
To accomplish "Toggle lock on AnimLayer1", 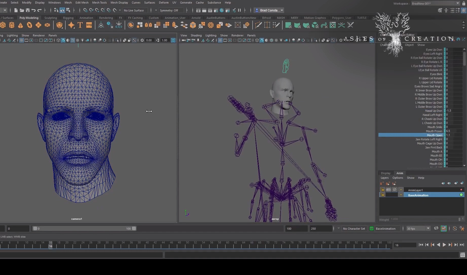I will click(382, 190).
